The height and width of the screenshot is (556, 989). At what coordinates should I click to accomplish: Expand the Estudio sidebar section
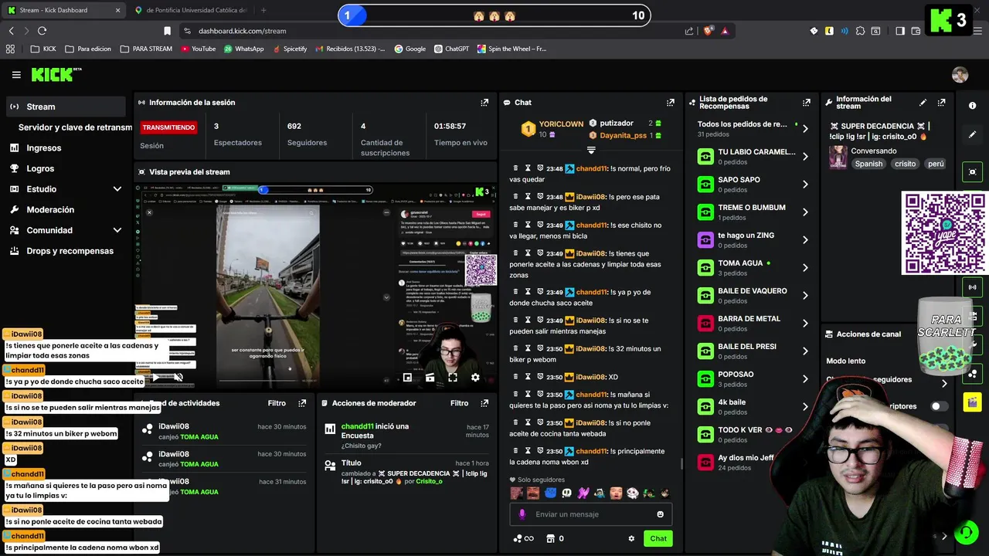[x=117, y=189]
